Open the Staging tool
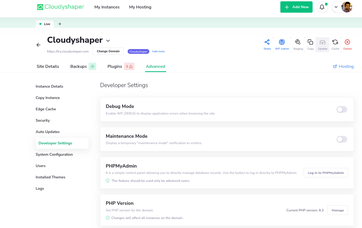 click(298, 44)
